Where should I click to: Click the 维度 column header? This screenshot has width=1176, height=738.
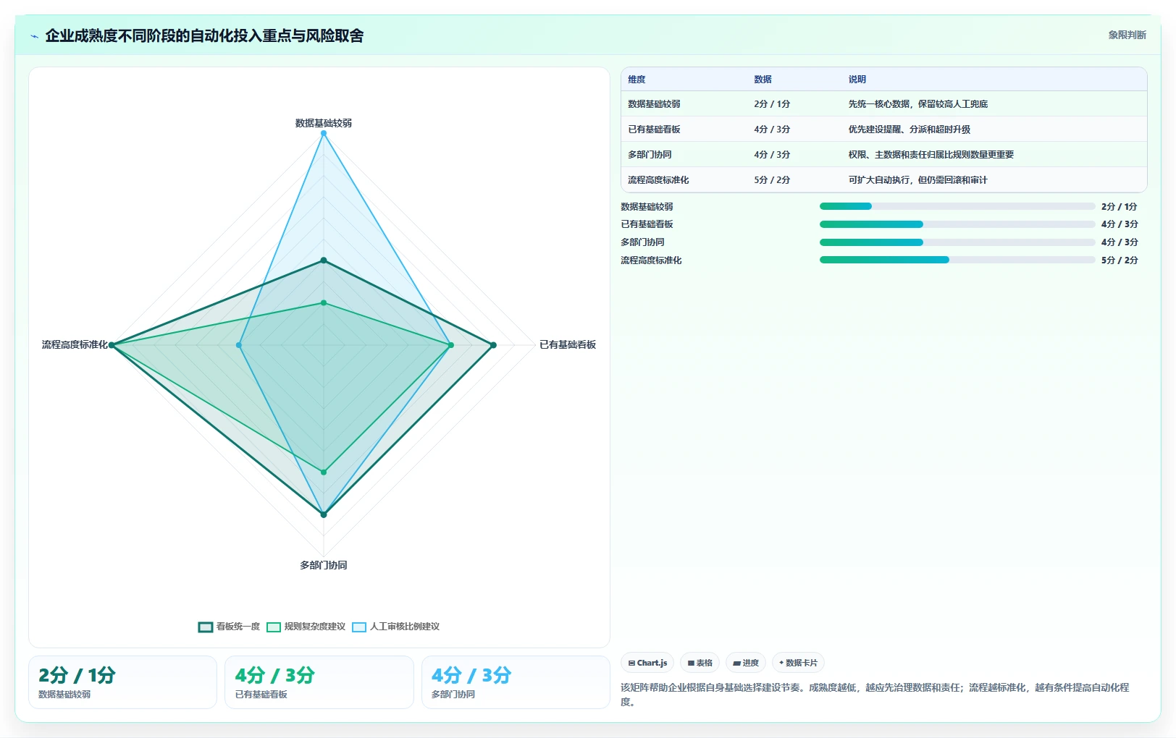click(637, 80)
